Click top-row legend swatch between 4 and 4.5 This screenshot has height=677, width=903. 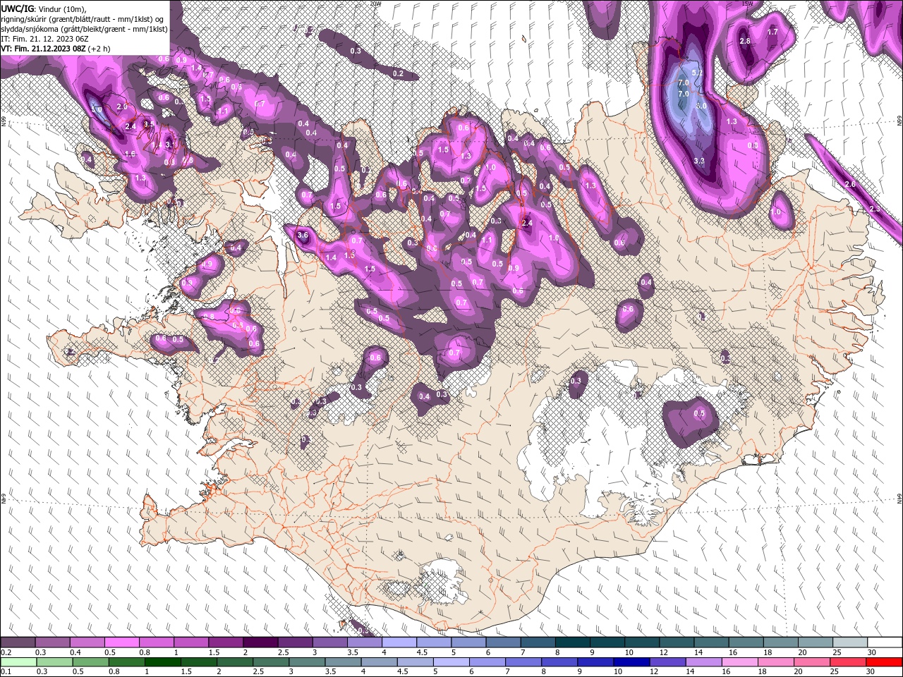[x=399, y=642]
